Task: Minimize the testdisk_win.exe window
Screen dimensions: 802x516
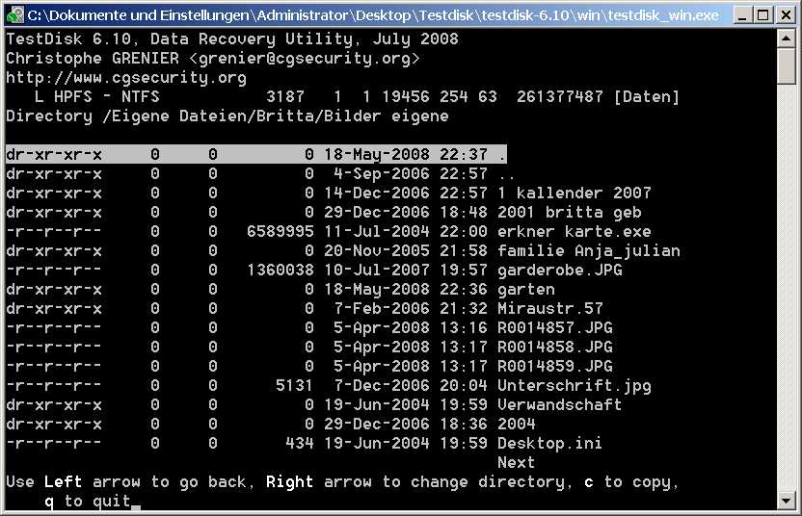Action: (x=742, y=15)
